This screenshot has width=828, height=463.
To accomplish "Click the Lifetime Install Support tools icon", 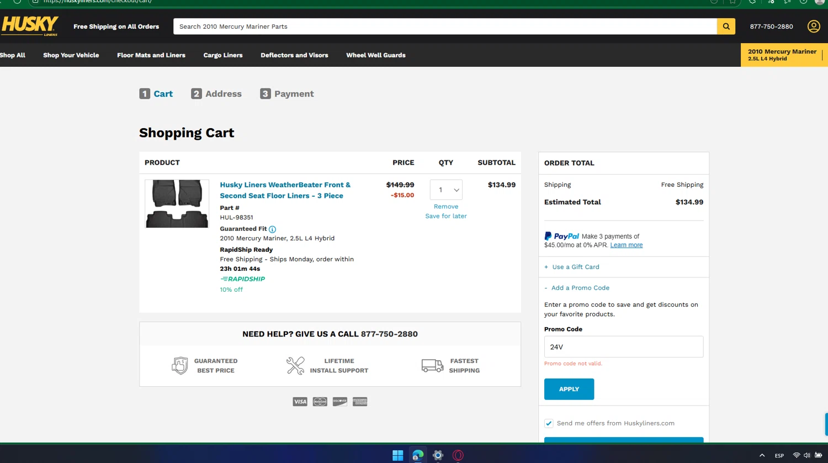I will [295, 365].
